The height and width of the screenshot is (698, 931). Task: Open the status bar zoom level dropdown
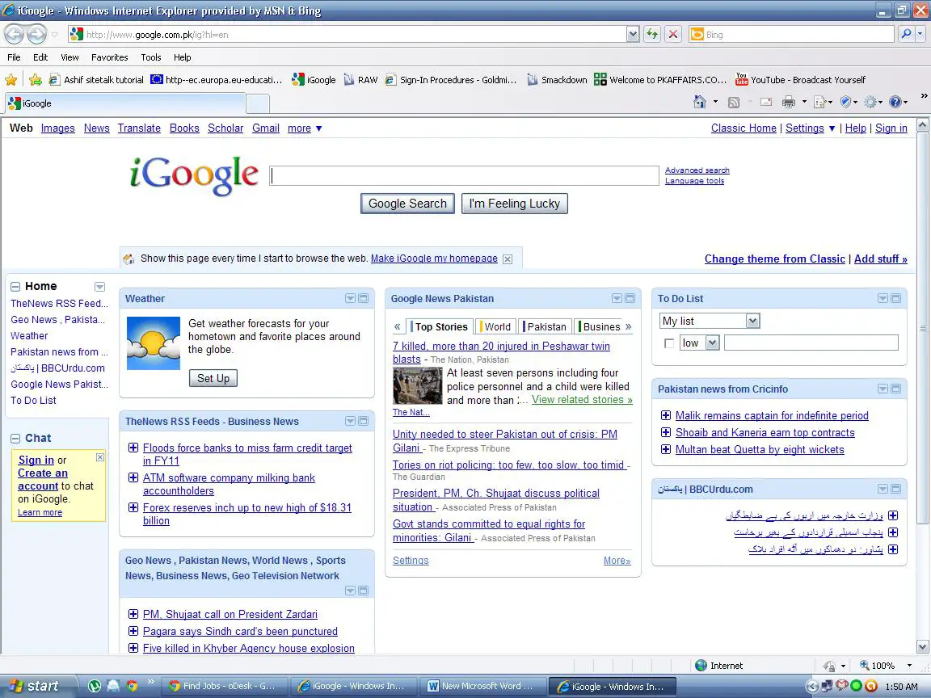point(909,666)
